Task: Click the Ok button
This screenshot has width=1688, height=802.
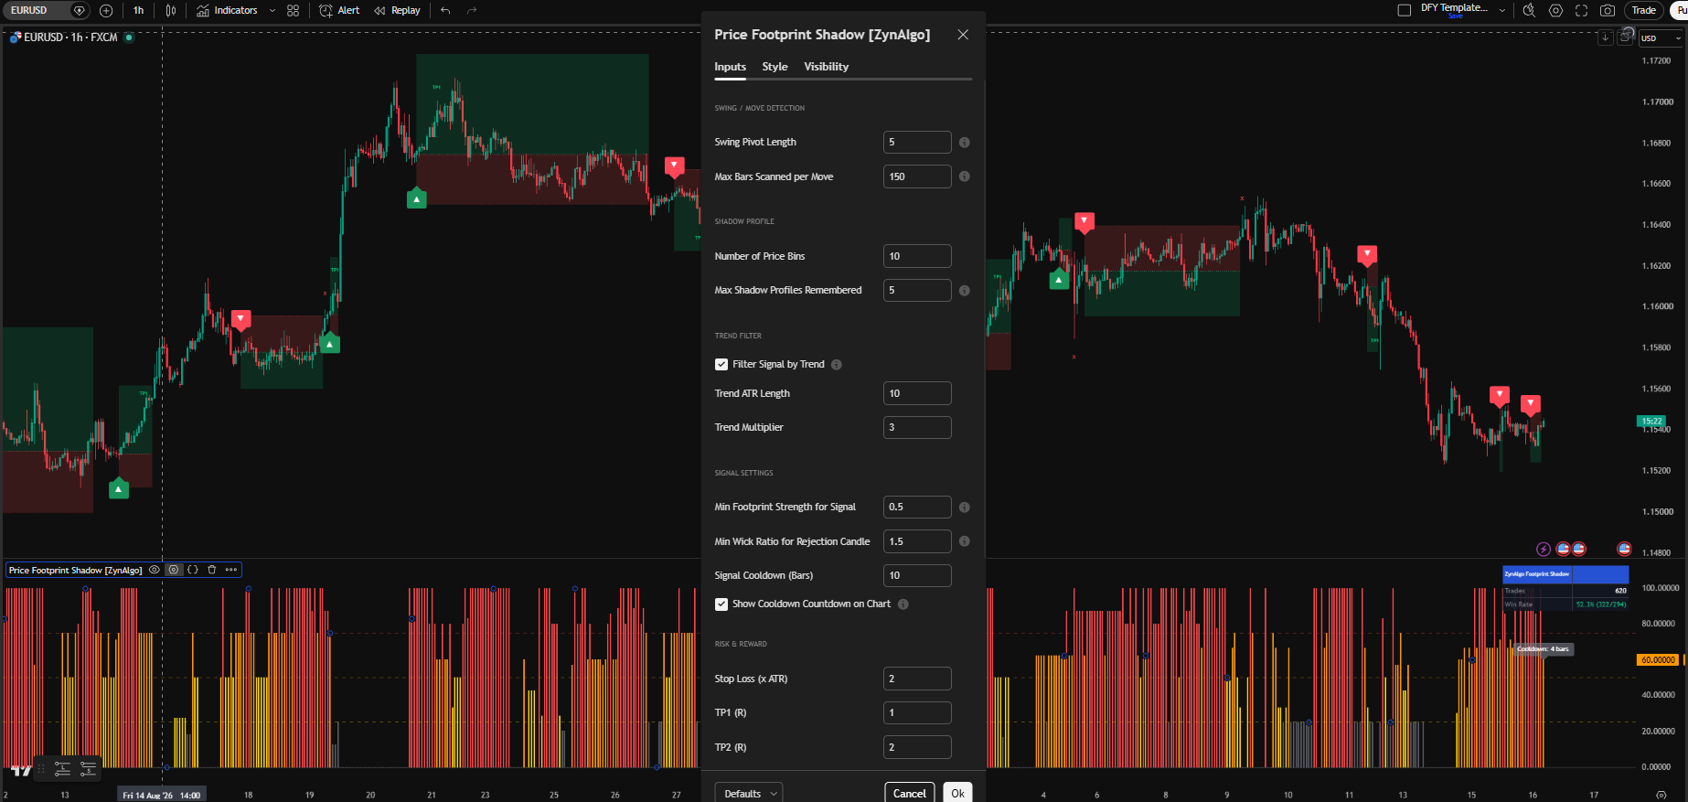Action: pos(957,793)
